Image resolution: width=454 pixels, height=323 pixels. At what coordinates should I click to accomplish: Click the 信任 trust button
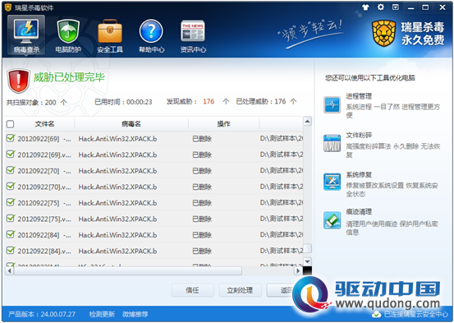193,290
